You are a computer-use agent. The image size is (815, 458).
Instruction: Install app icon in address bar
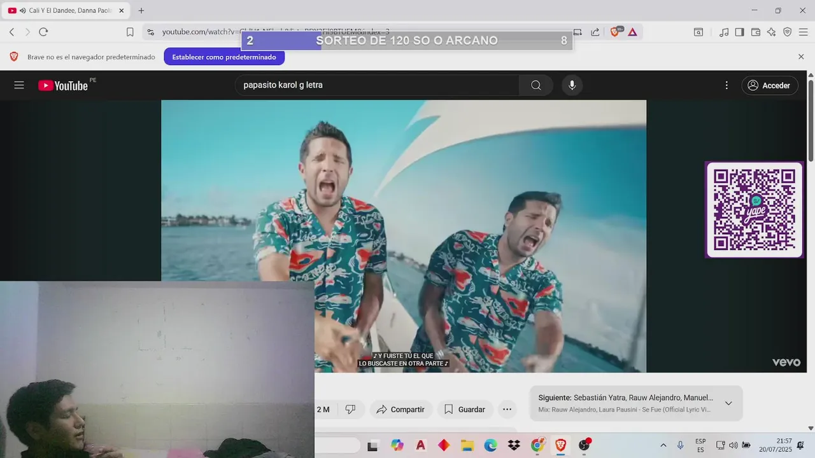coord(578,32)
